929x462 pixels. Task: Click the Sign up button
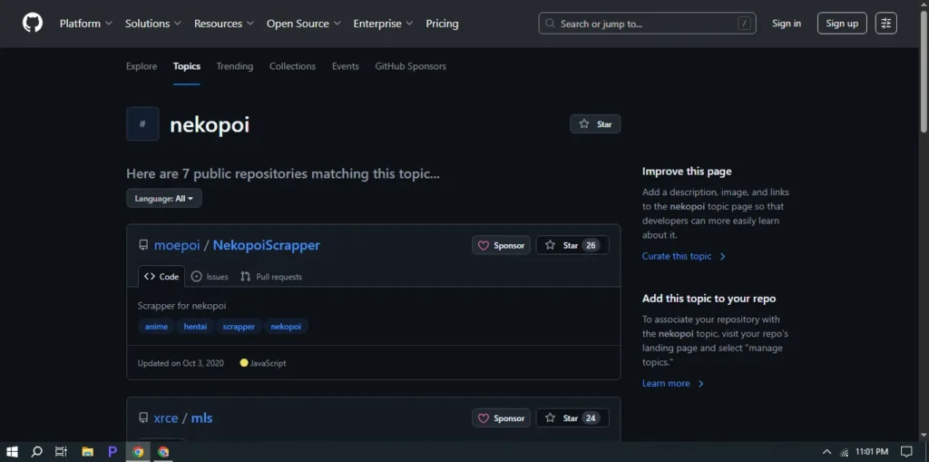click(842, 24)
